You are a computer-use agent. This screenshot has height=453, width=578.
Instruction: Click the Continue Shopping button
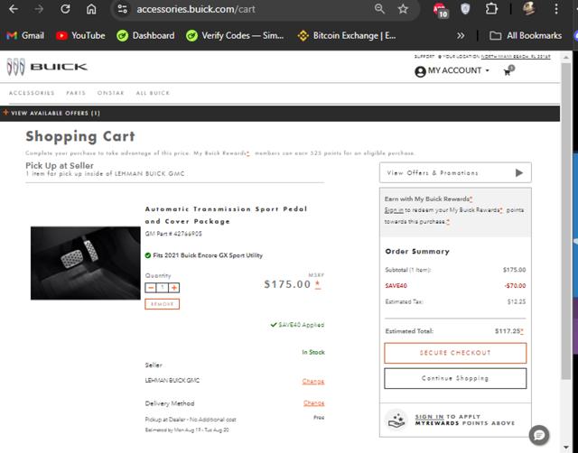tap(455, 378)
